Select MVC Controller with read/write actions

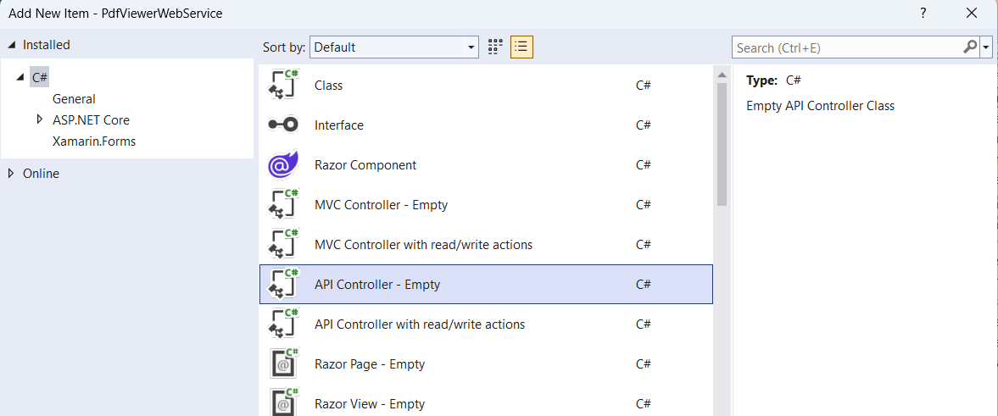pyautogui.click(x=423, y=245)
